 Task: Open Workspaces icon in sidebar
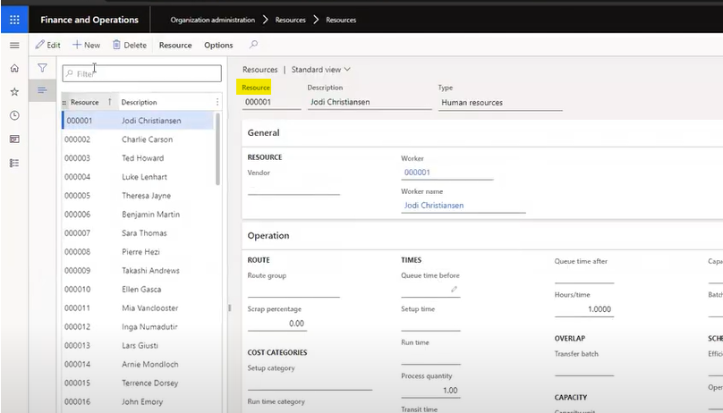click(14, 139)
